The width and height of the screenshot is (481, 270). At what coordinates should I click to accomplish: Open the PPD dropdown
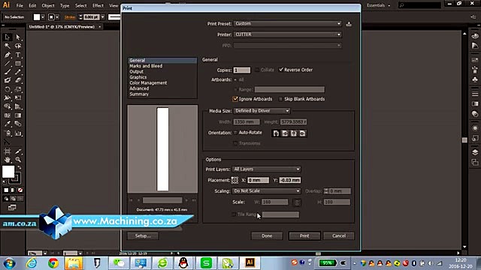coord(287,46)
